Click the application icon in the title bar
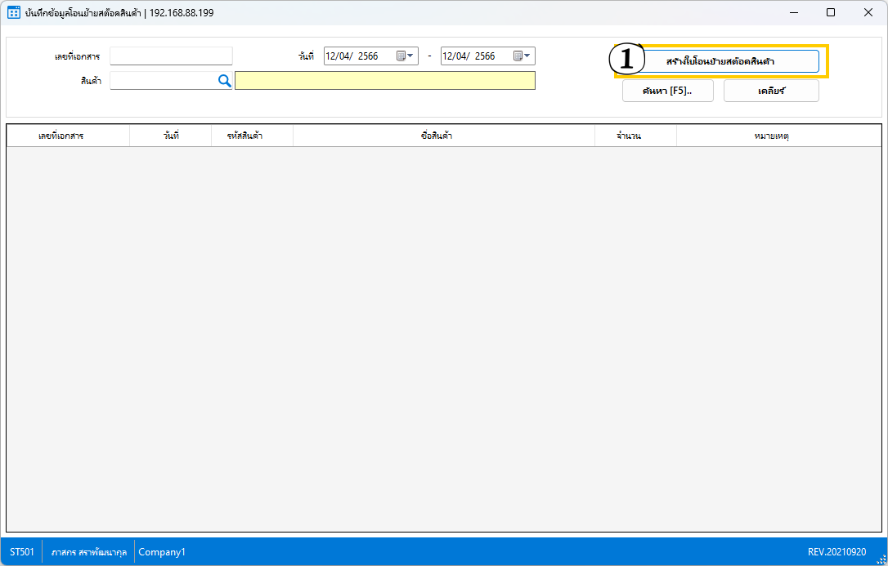 14,12
